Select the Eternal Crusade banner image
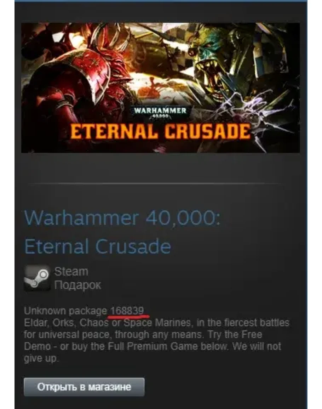322x409 pixels. tap(160, 88)
